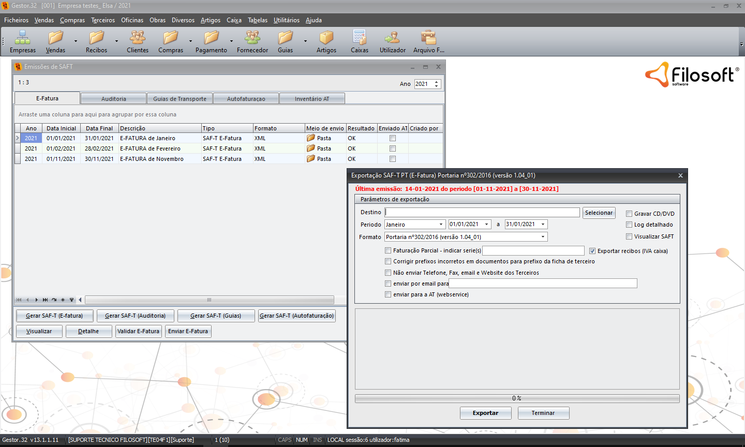Open the Tabelas menu

(x=257, y=20)
